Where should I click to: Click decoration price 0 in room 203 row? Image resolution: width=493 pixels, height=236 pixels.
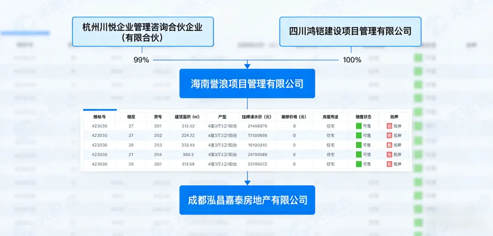point(294,145)
